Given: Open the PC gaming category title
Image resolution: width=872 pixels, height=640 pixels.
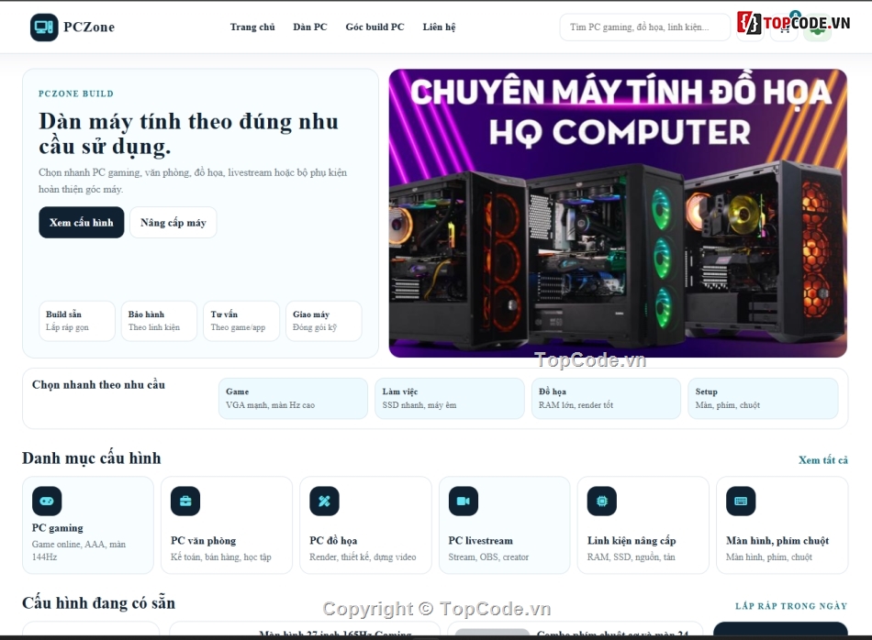Looking at the screenshot, I should pos(57,528).
